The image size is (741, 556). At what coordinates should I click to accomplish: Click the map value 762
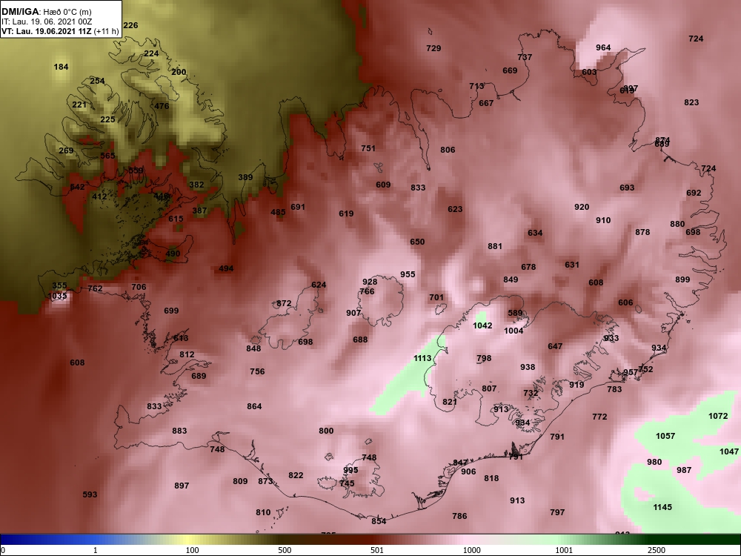pos(95,288)
